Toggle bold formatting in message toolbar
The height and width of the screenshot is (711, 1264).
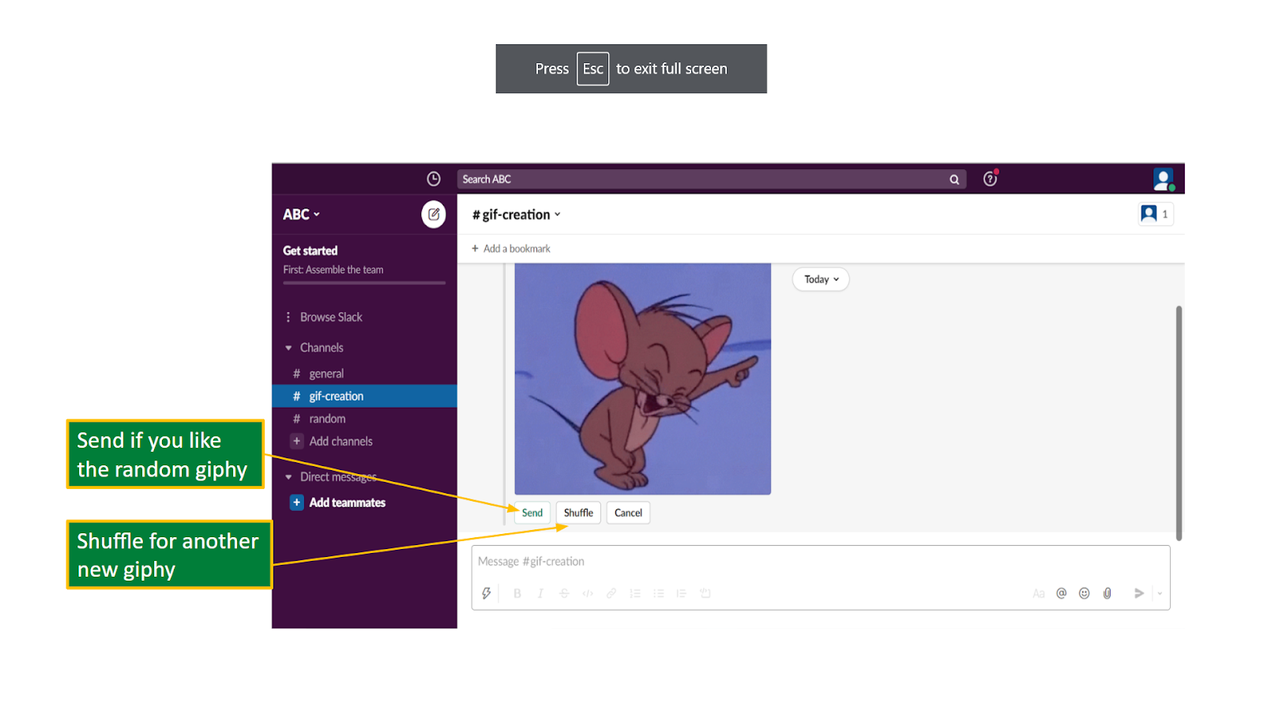click(x=517, y=592)
